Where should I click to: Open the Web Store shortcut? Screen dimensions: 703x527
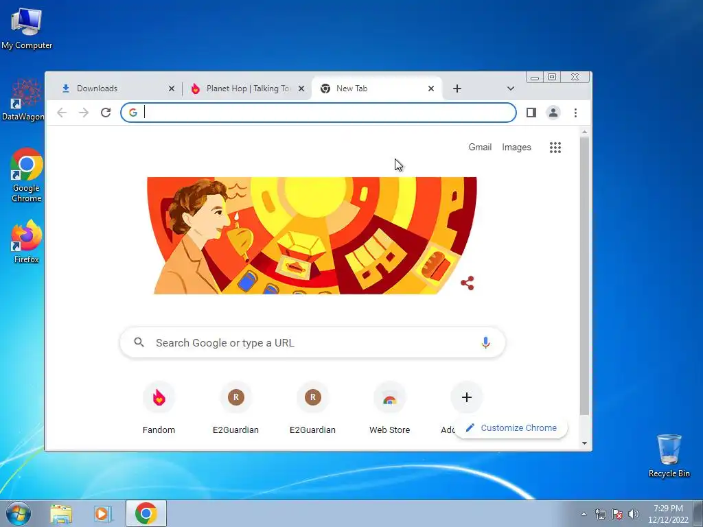pos(390,408)
